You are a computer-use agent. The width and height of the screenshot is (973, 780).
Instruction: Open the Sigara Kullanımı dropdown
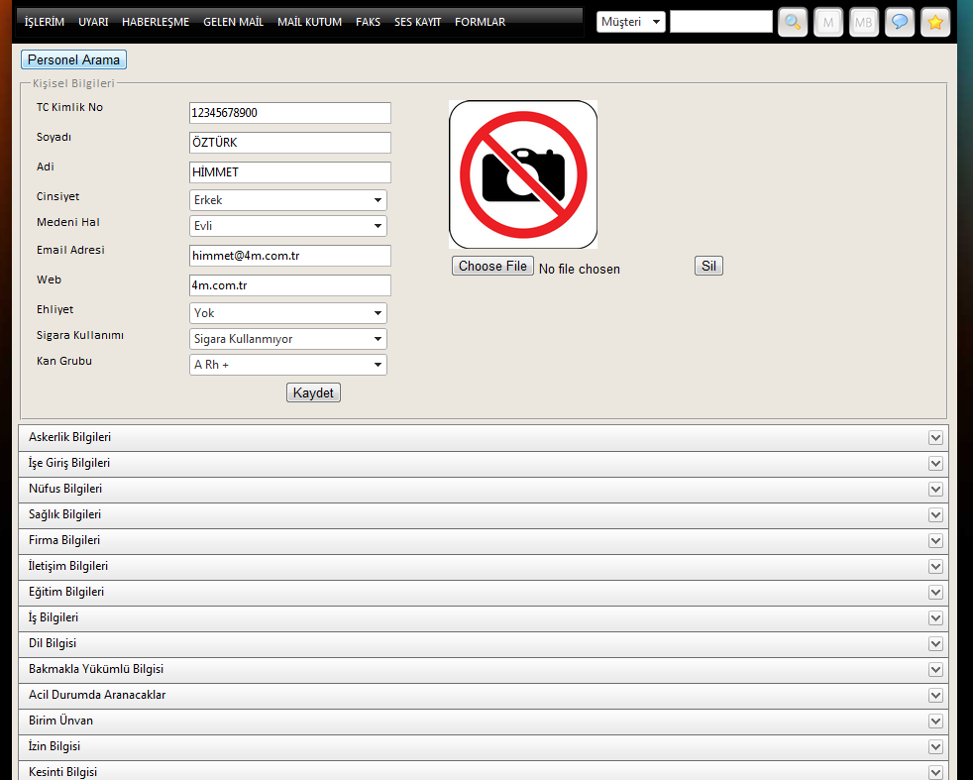point(287,339)
